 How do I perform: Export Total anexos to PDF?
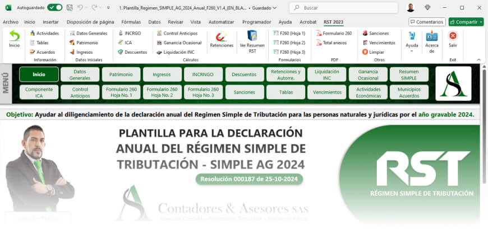[x=331, y=43]
